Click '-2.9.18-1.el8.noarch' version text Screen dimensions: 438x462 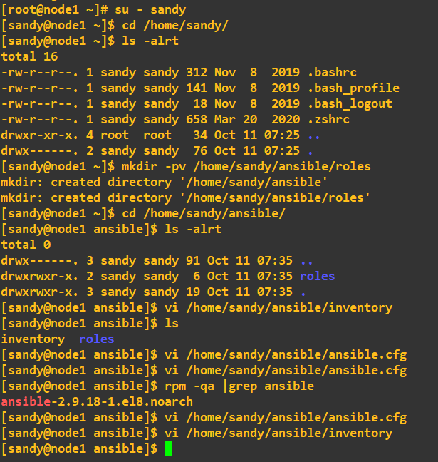pyautogui.click(x=122, y=401)
